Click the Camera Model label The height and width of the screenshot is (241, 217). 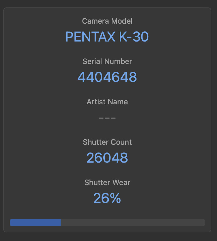tap(107, 21)
